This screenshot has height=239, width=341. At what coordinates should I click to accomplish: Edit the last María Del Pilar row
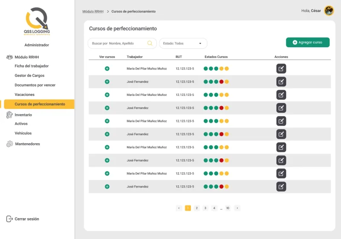click(281, 173)
